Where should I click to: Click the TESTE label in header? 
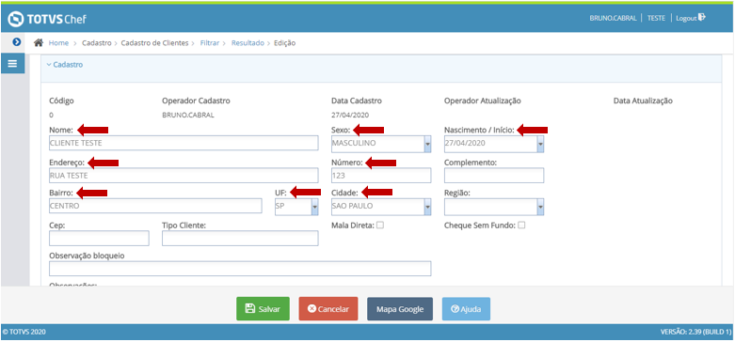pos(656,18)
